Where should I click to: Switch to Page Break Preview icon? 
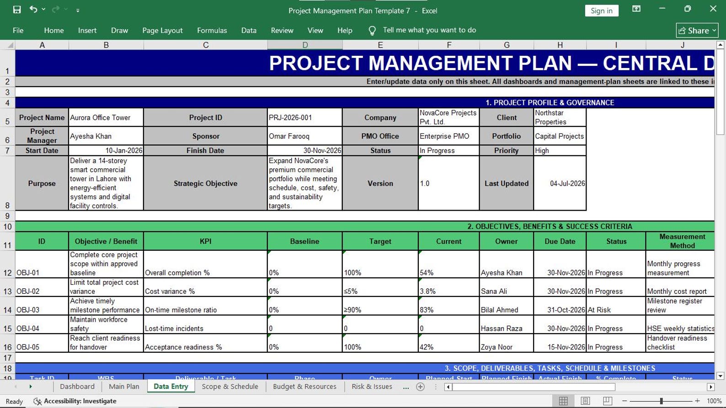click(608, 401)
